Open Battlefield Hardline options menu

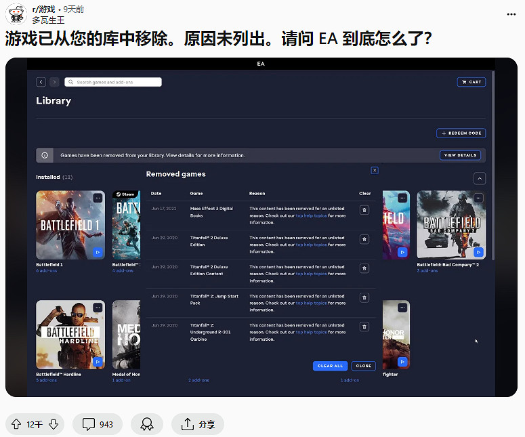point(98,308)
